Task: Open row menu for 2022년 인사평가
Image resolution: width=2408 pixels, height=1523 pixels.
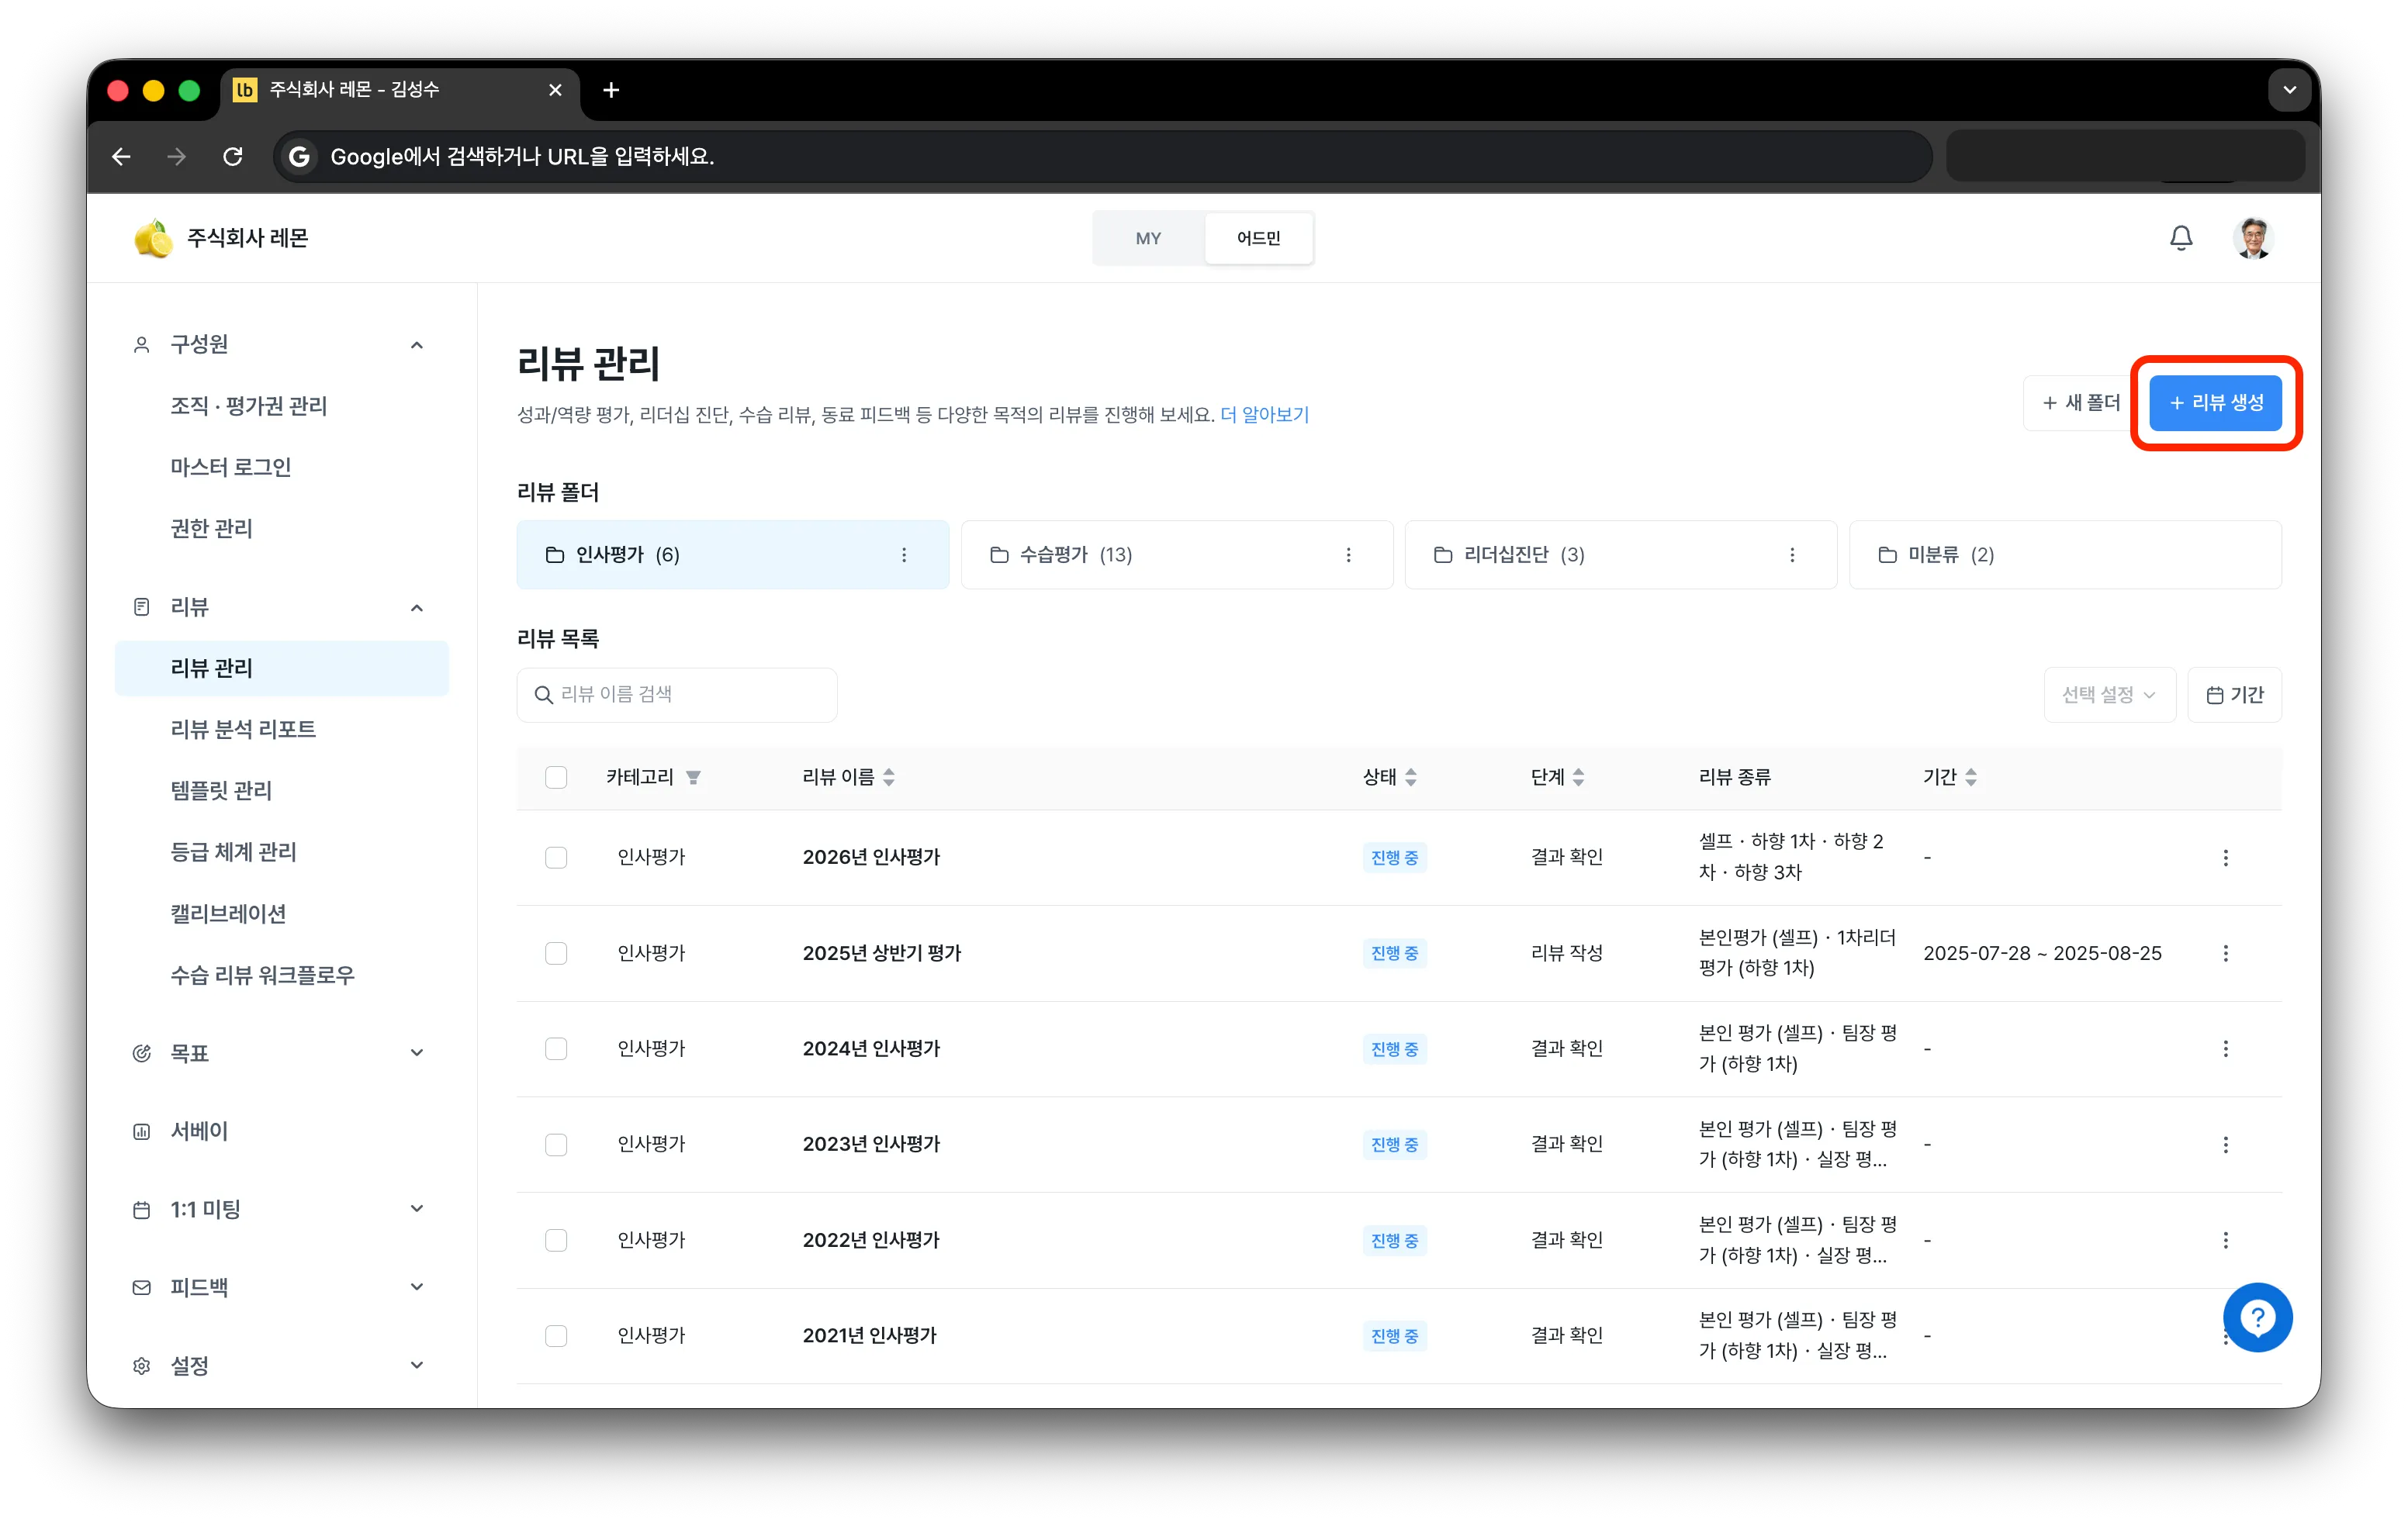Action: (x=2225, y=1240)
